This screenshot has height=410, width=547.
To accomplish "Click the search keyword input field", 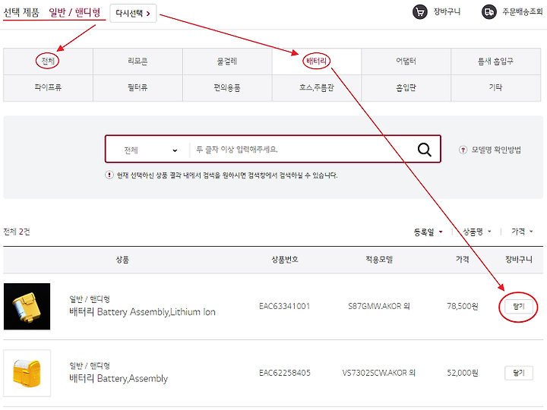I will coord(300,150).
